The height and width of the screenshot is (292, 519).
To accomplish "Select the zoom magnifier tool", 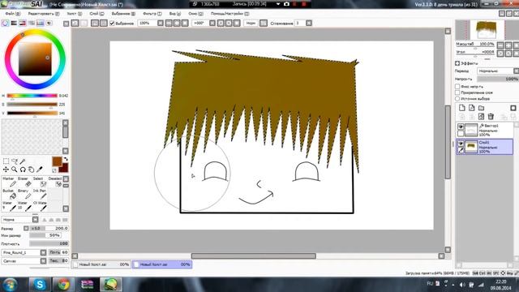I will click(15, 170).
